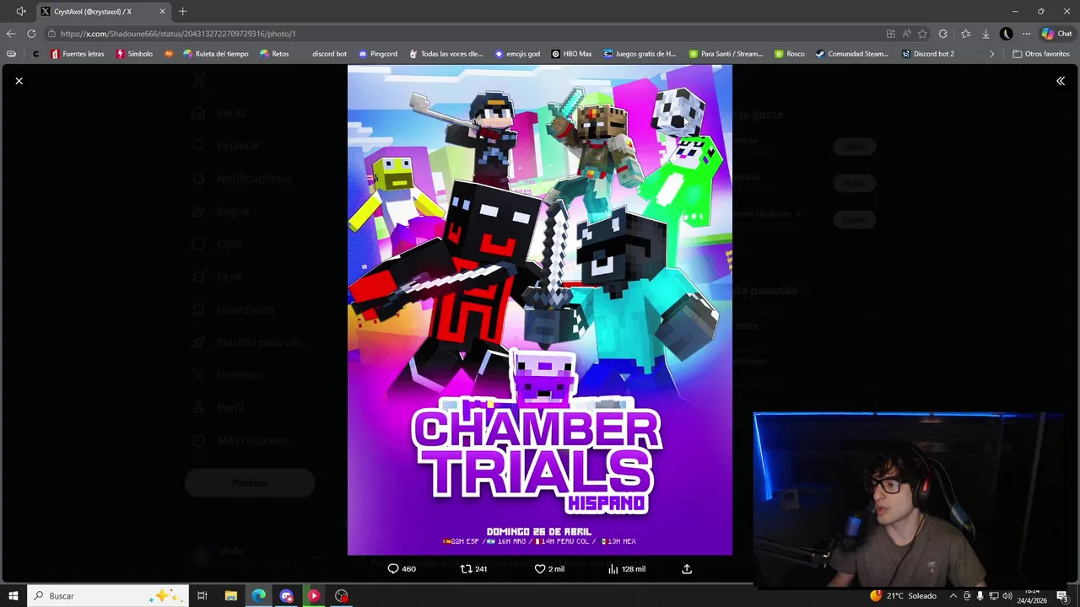
Task: Collapse the side panel with double chevron
Action: [x=1061, y=81]
